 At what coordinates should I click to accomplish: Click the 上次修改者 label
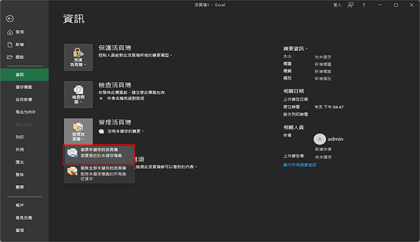[293, 156]
